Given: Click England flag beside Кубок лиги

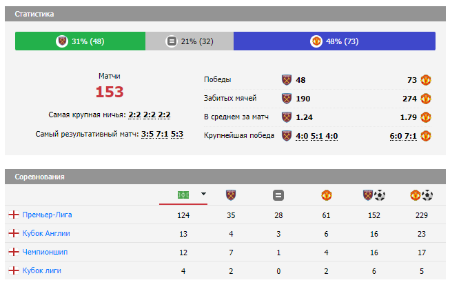Looking at the screenshot, I should [x=13, y=271].
